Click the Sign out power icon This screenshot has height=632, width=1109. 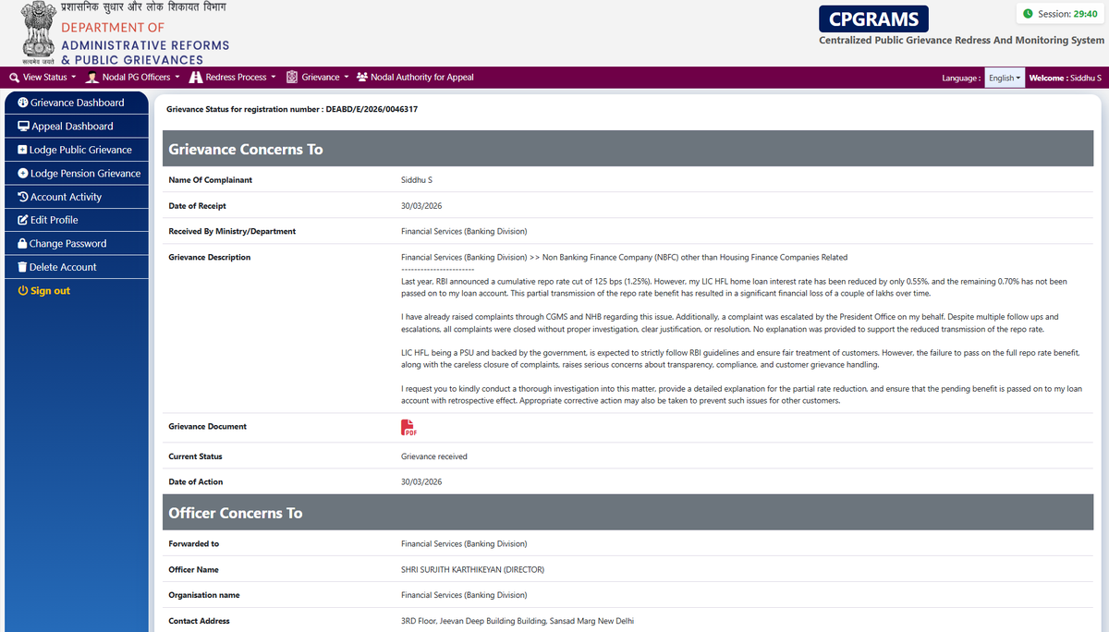tap(23, 291)
